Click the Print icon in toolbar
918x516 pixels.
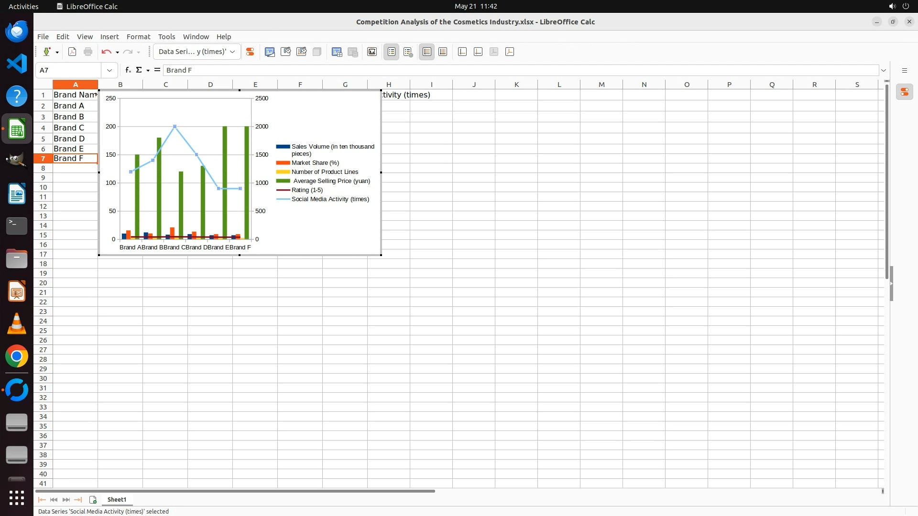[x=88, y=52]
